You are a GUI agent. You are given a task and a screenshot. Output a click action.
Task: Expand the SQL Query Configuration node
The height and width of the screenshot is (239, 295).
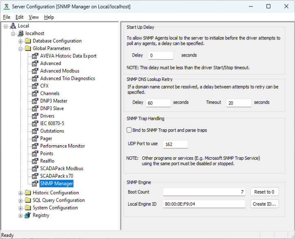[21, 200]
